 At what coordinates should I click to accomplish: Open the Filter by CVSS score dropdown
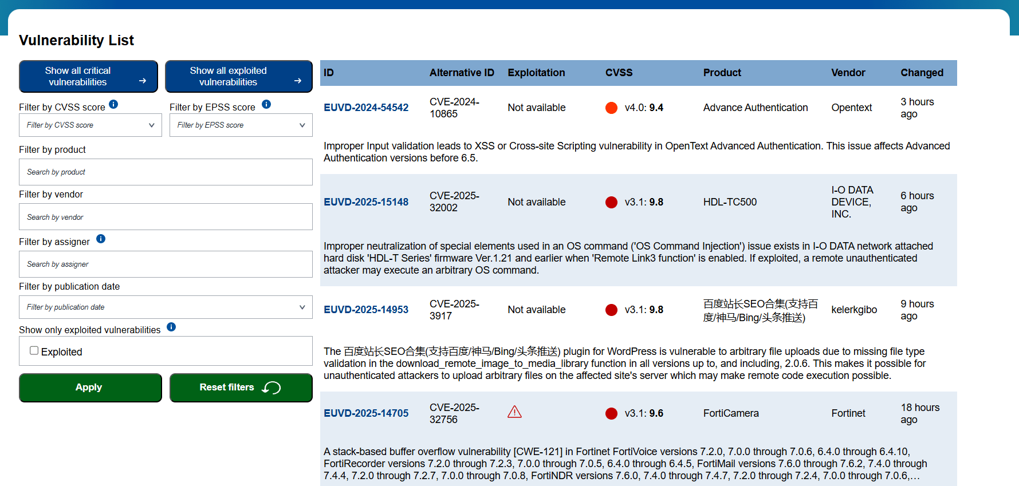click(x=91, y=125)
